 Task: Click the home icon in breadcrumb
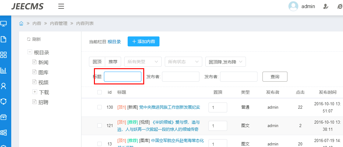pos(21,23)
